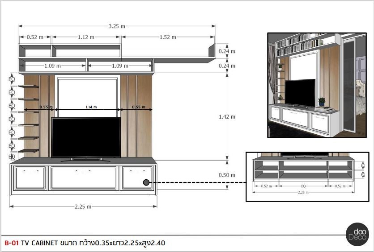Click the black callout dot on cabinet door

point(146,182)
